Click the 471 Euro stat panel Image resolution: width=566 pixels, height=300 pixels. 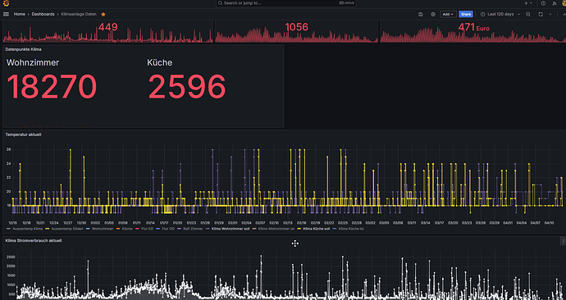point(473,31)
